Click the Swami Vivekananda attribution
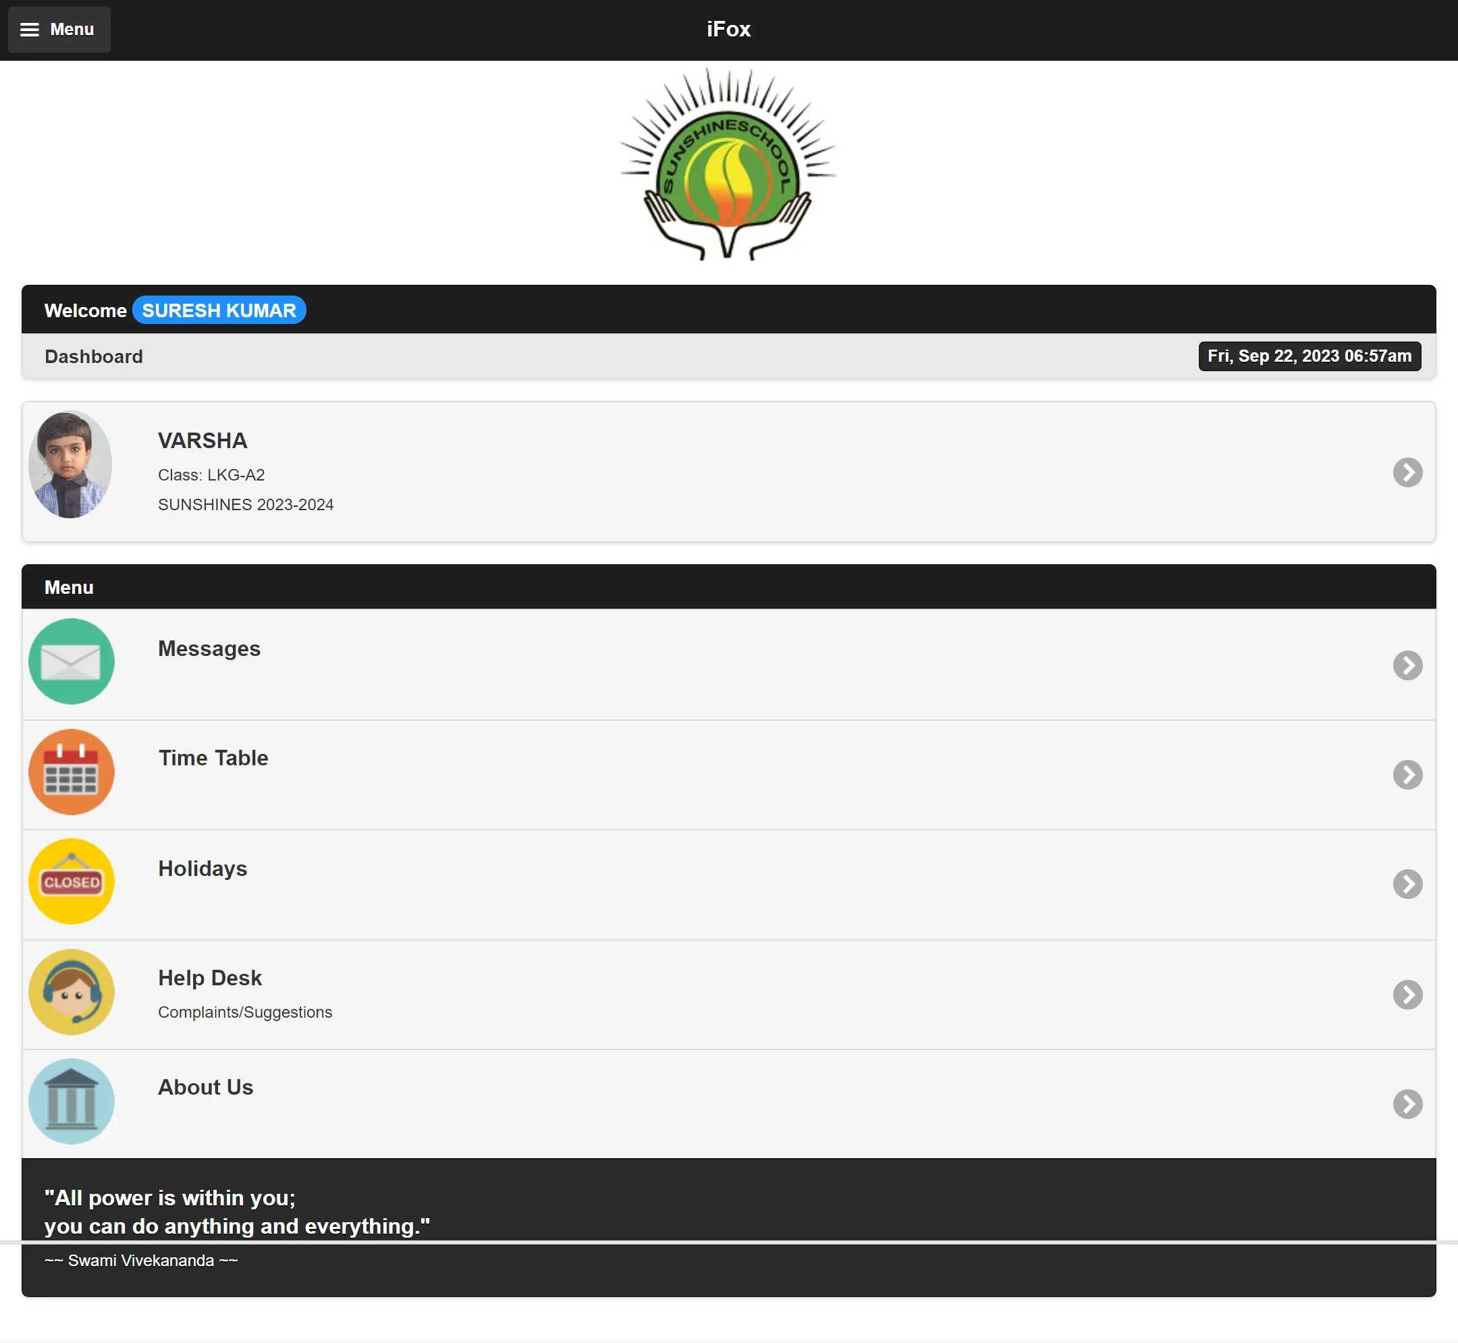This screenshot has height=1343, width=1458. click(141, 1261)
